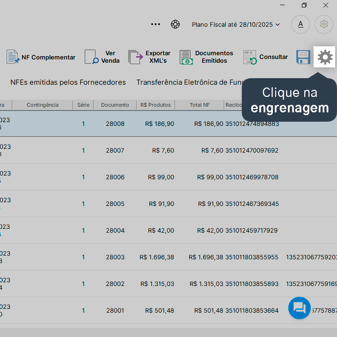337x337 pixels.
Task: Select document 28003 cell
Action: click(x=115, y=257)
